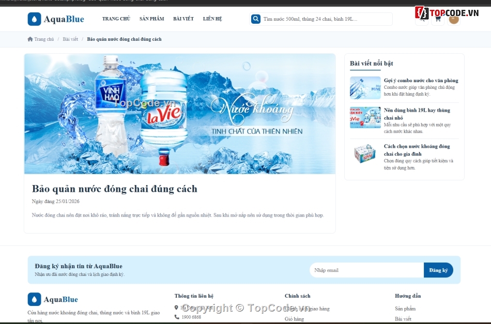Viewport: 491px width, 324px height.
Task: Click the Đăng ký subscribe button
Action: [438, 270]
